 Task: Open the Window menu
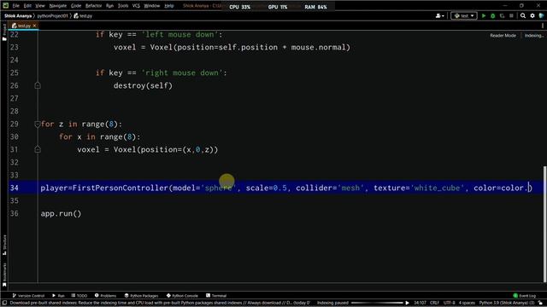(x=152, y=6)
